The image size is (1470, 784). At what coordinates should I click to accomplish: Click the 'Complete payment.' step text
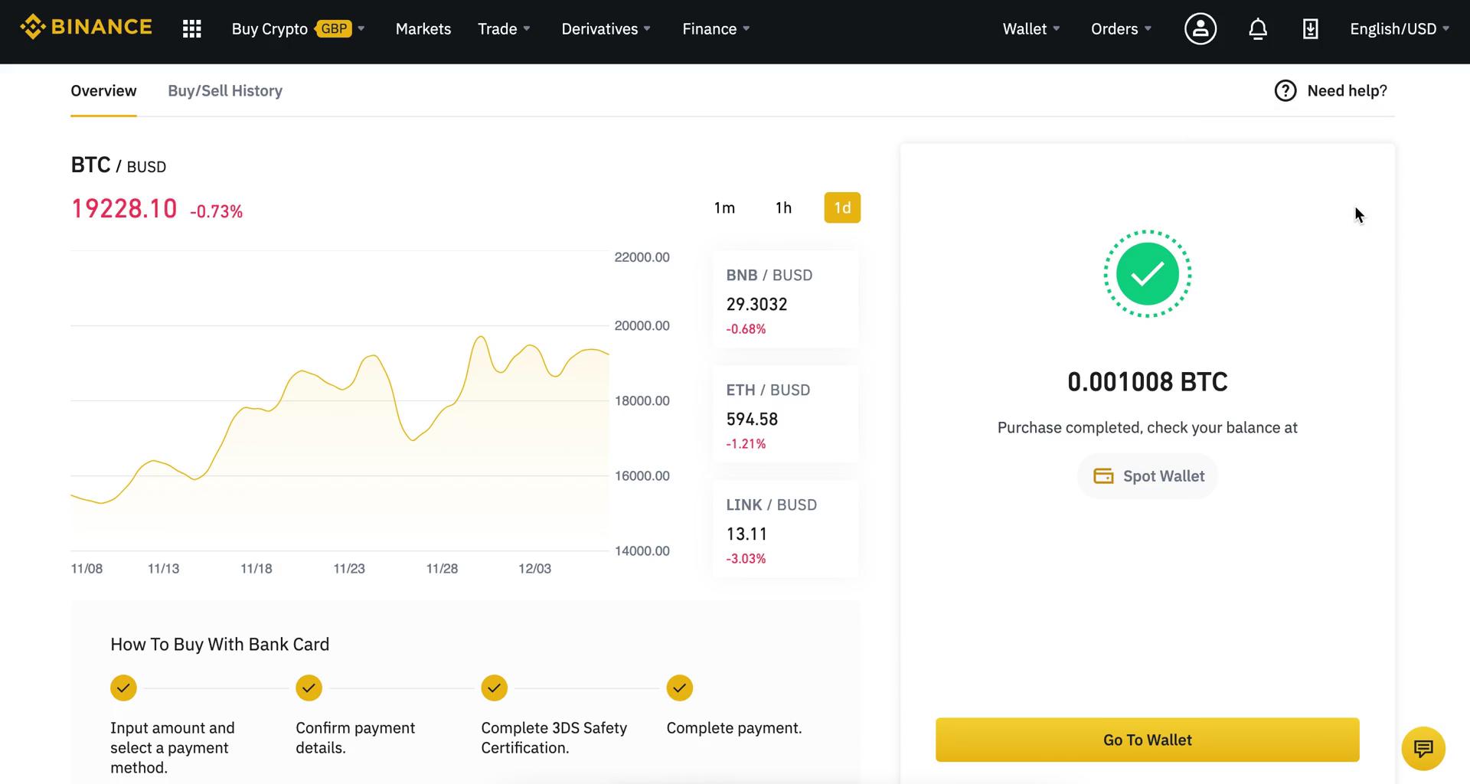coord(734,728)
